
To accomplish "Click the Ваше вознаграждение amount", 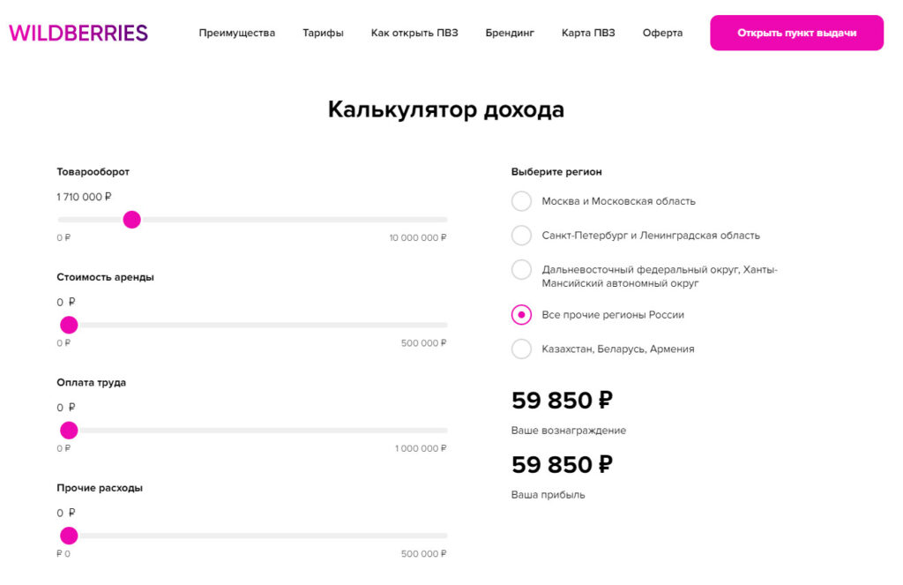I will [x=562, y=401].
